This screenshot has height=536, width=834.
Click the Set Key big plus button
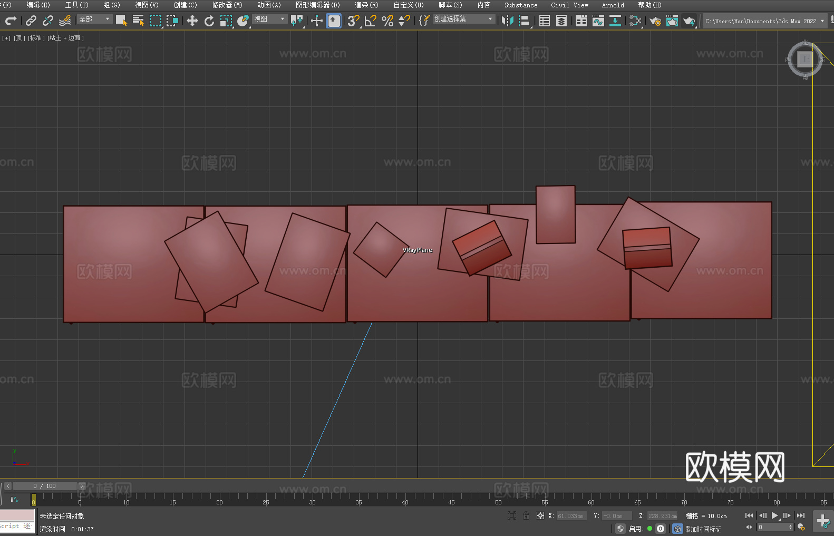823,521
